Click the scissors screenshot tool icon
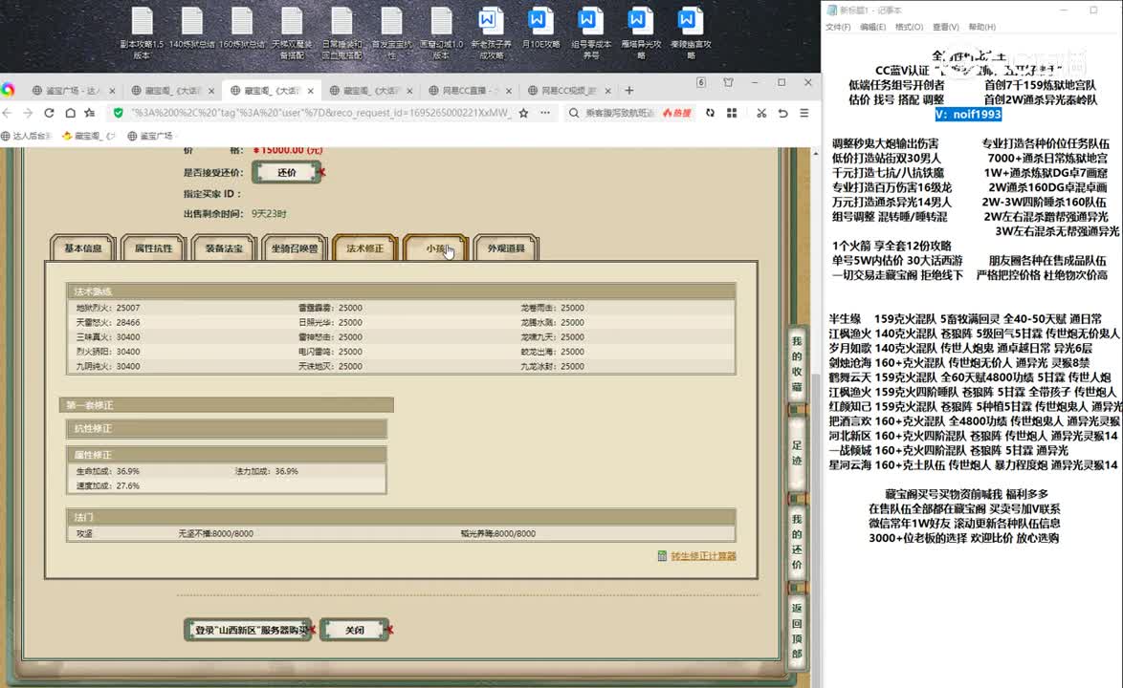The image size is (1123, 688). coord(761,113)
